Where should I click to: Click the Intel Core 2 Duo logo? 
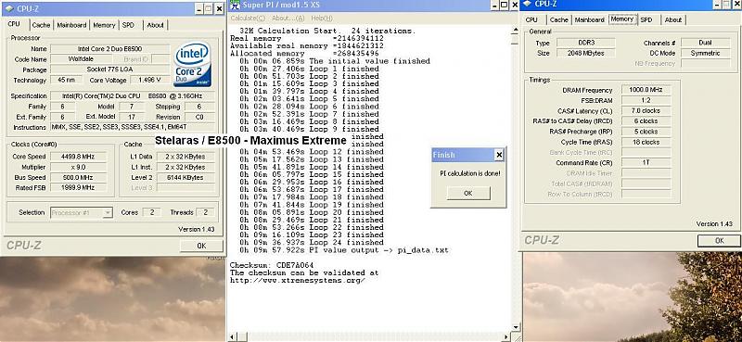tap(192, 64)
